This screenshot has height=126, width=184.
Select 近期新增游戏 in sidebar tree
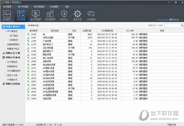pos(13,44)
